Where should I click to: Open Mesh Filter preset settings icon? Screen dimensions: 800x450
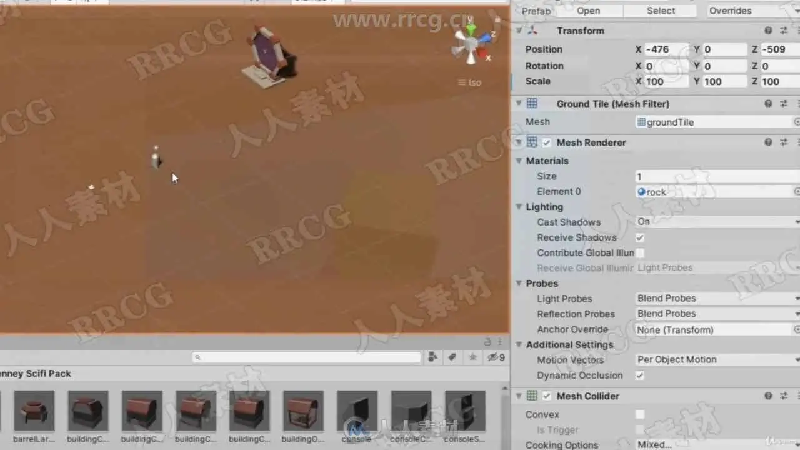[784, 104]
